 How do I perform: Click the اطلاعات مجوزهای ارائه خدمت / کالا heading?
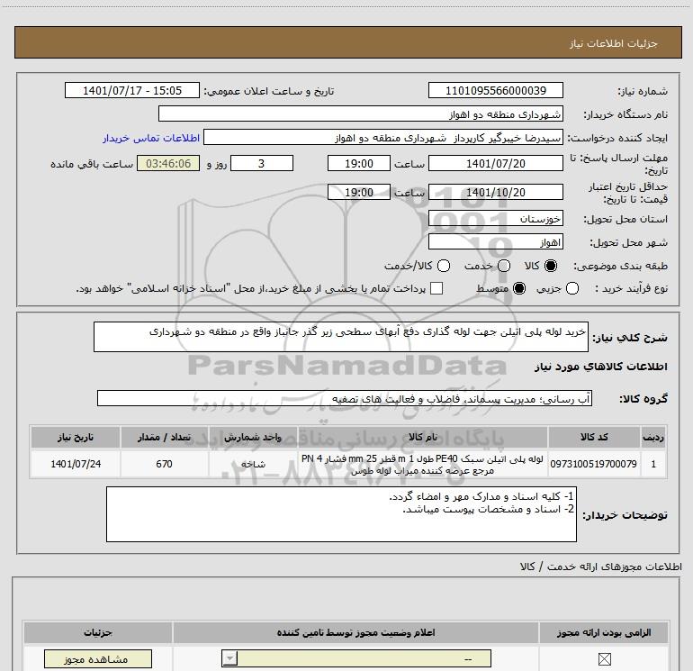(600, 567)
